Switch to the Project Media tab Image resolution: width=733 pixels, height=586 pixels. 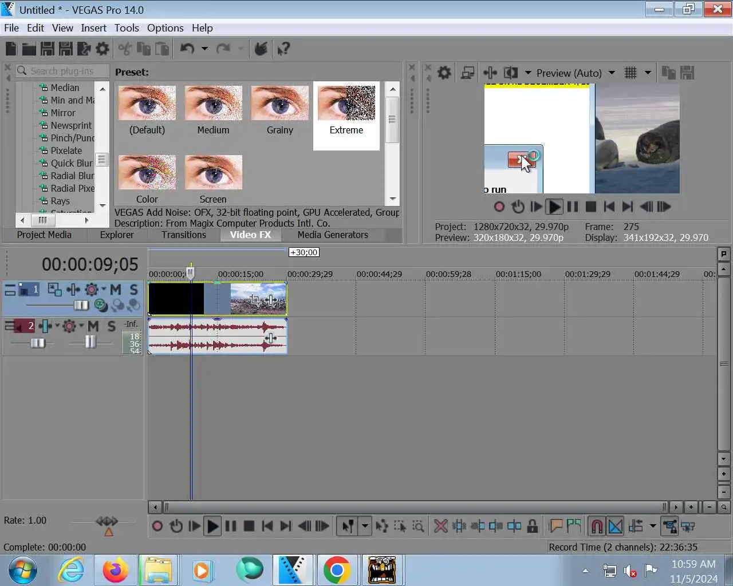pos(44,235)
